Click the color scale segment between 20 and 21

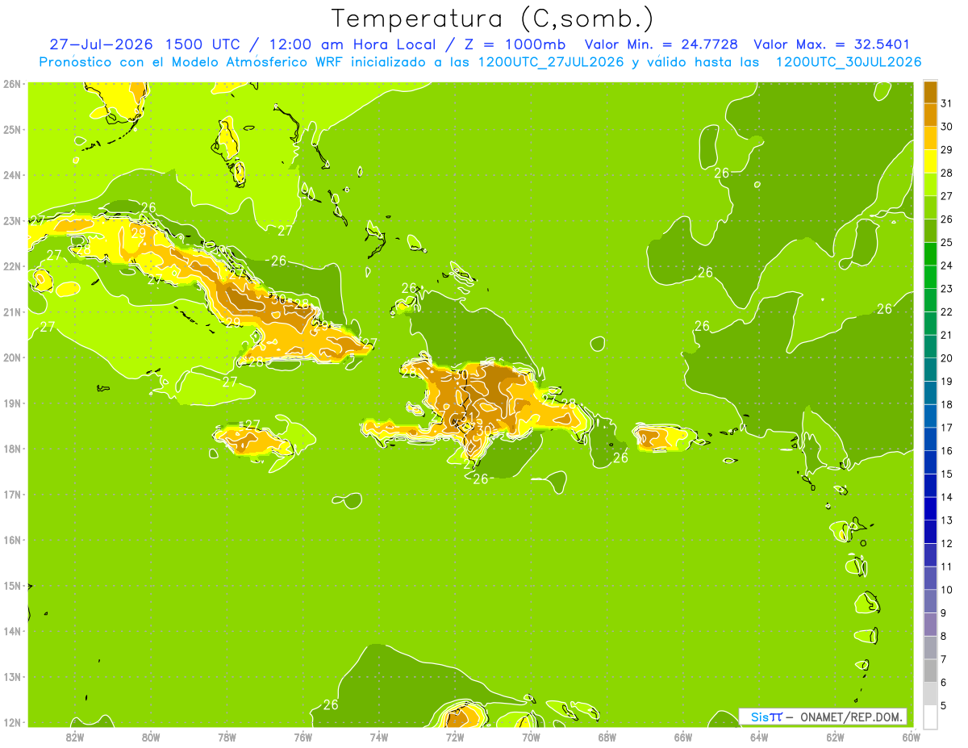(930, 346)
